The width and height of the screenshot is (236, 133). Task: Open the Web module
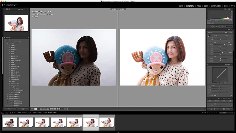coord(233,6)
